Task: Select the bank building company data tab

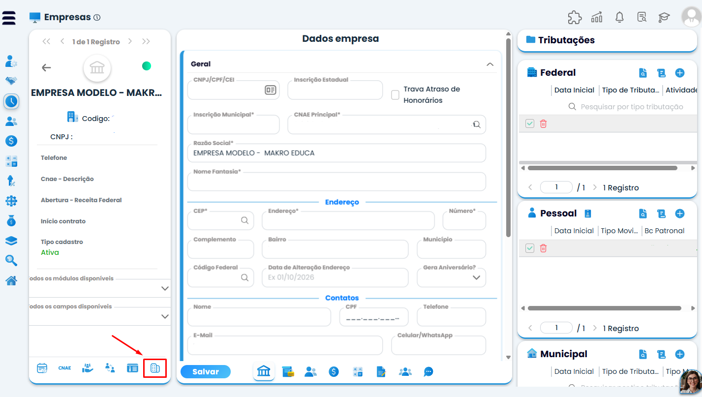Action: [264, 371]
